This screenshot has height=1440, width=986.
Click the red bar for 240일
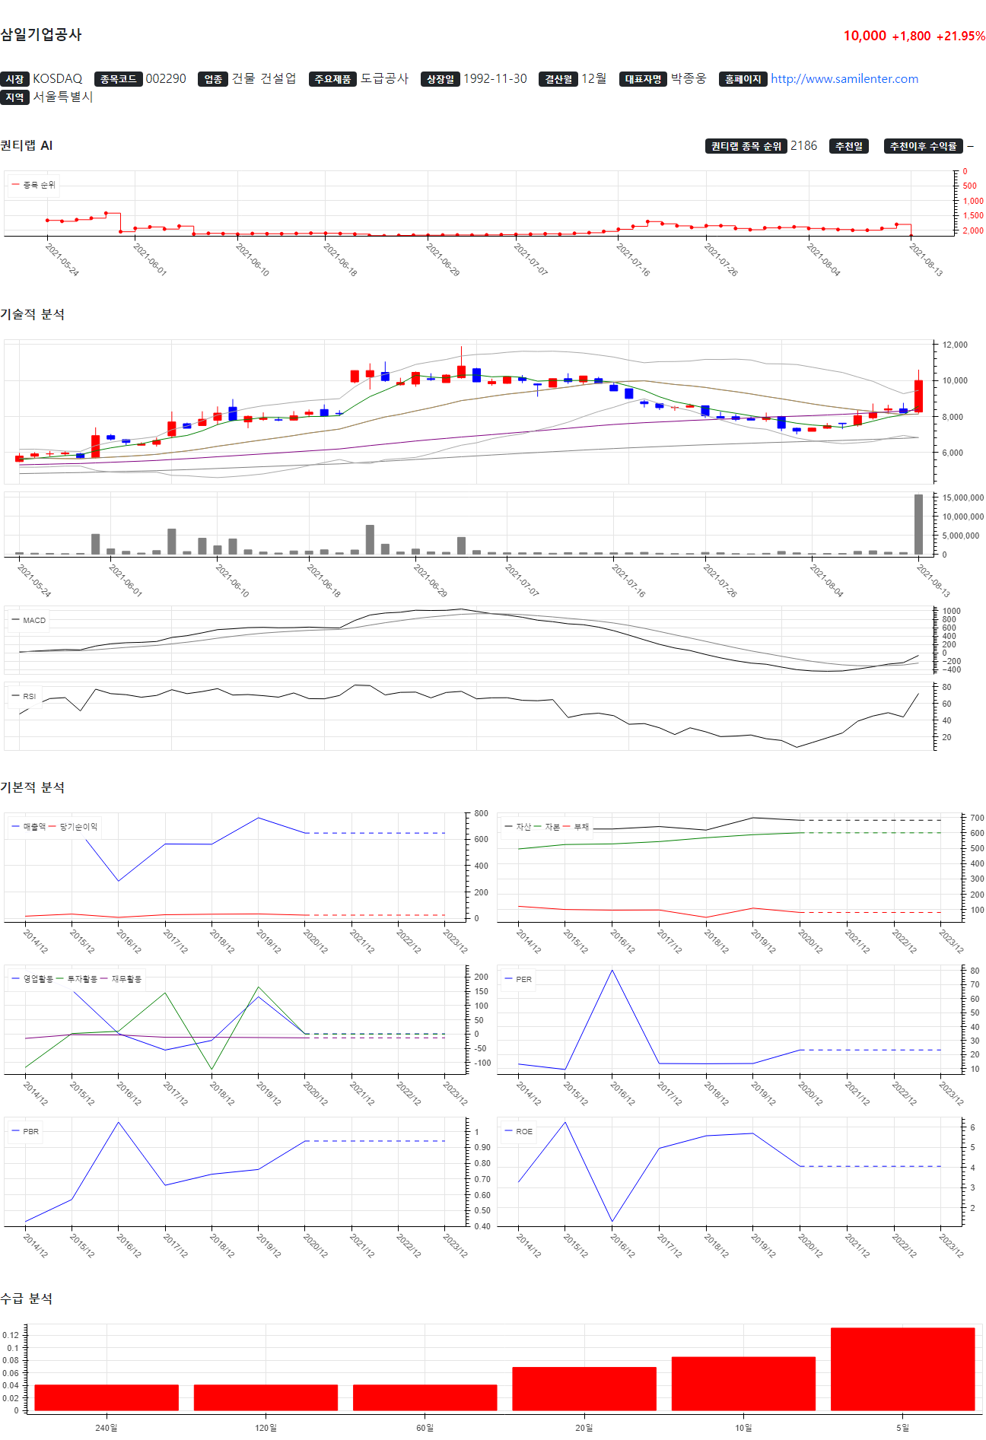(107, 1397)
